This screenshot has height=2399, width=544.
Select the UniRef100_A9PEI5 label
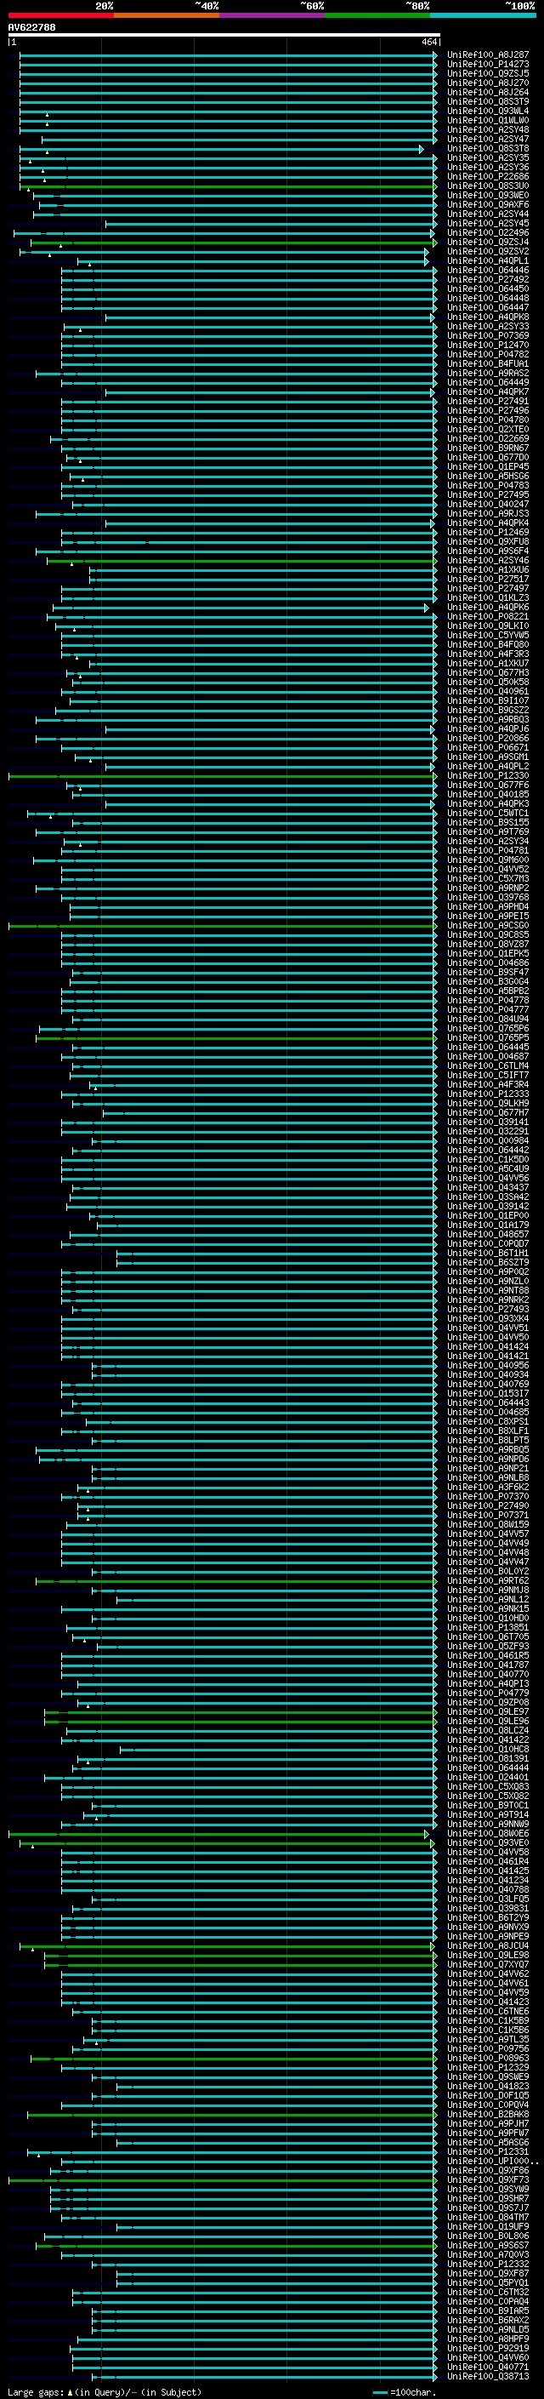coord(488,917)
